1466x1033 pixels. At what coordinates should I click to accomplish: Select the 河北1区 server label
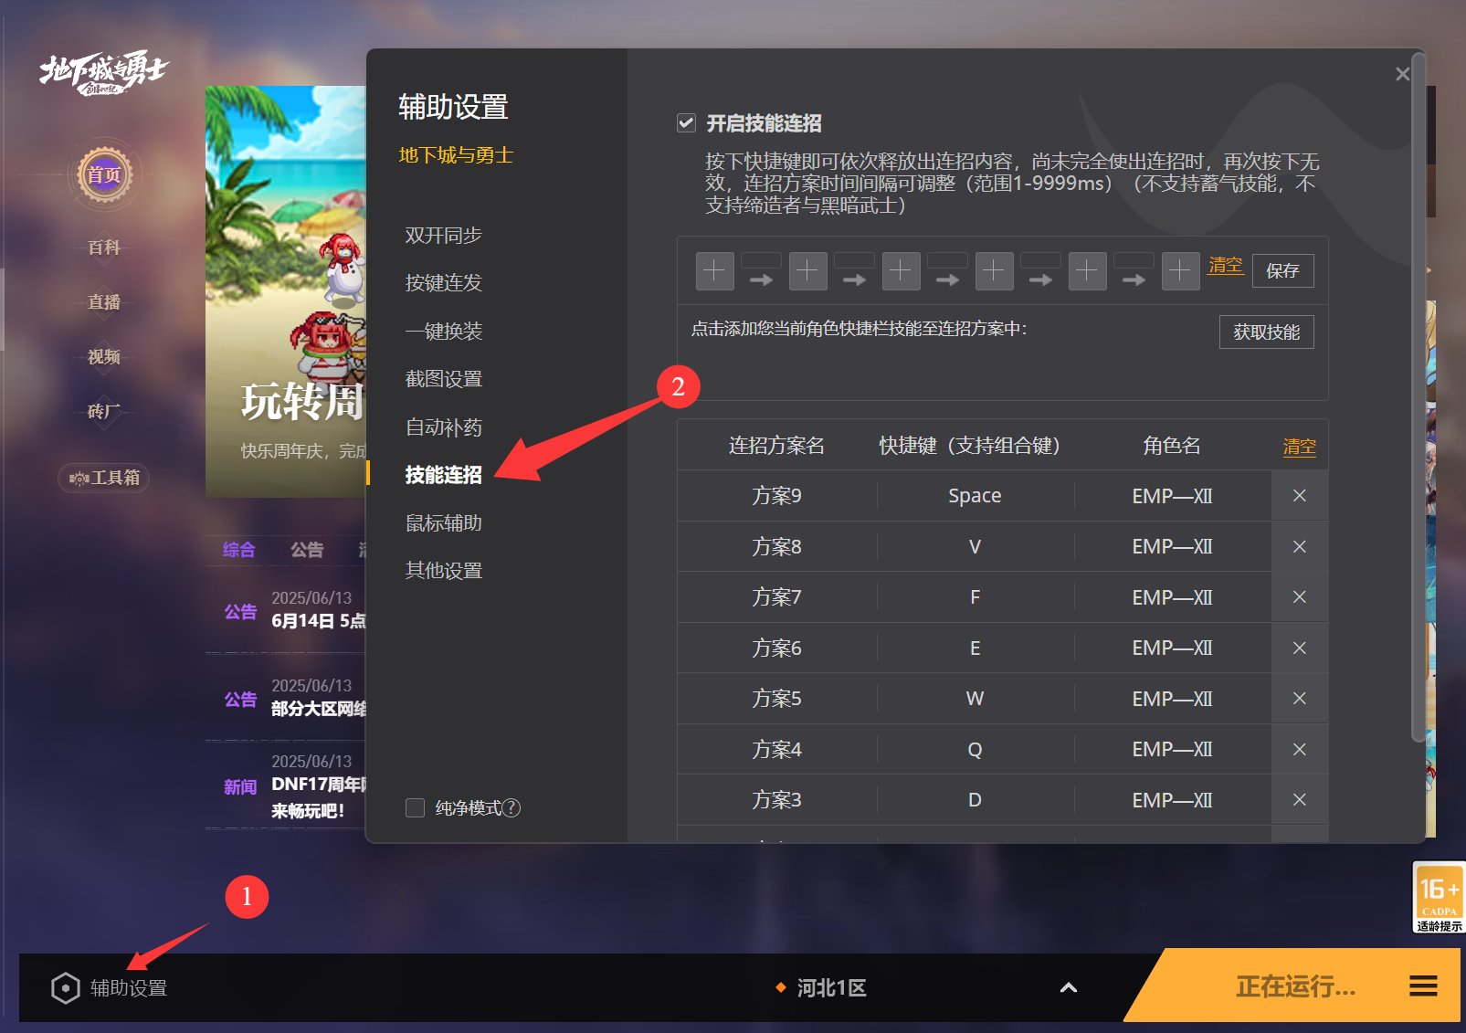(x=832, y=988)
